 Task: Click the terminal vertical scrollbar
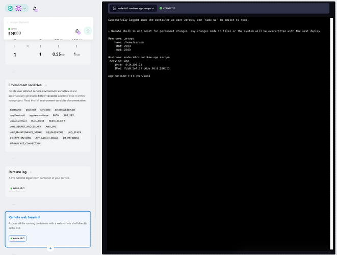tap(331, 133)
